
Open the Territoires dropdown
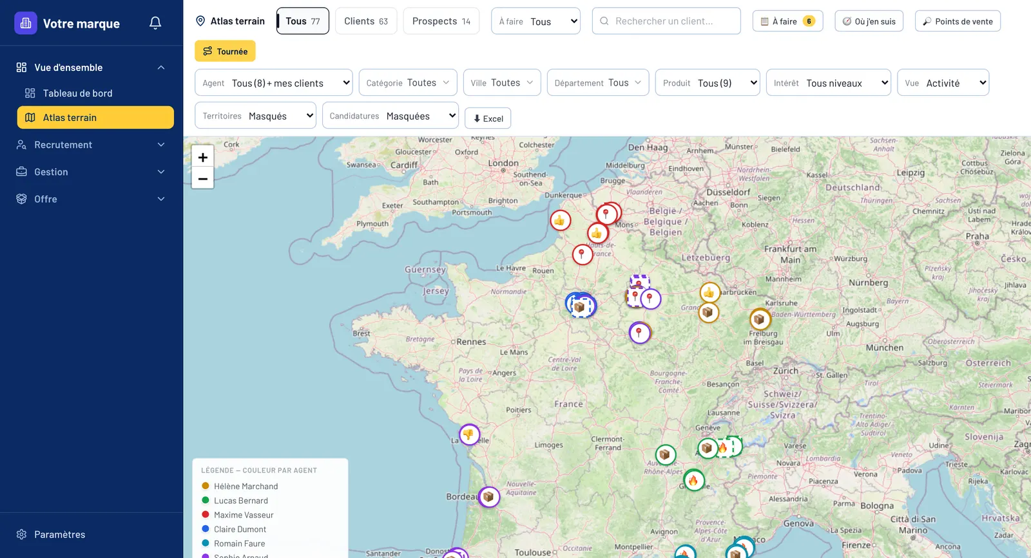tap(256, 115)
